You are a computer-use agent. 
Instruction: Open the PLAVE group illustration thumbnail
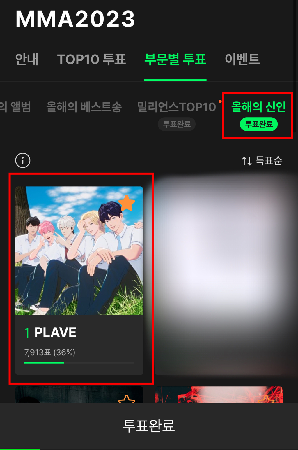click(x=79, y=251)
